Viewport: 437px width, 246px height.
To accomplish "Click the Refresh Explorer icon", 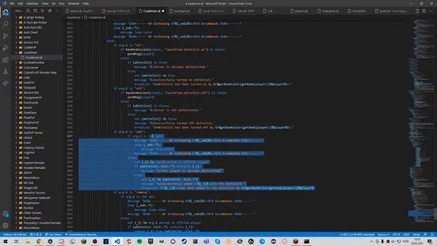I will pyautogui.click(x=42, y=11).
